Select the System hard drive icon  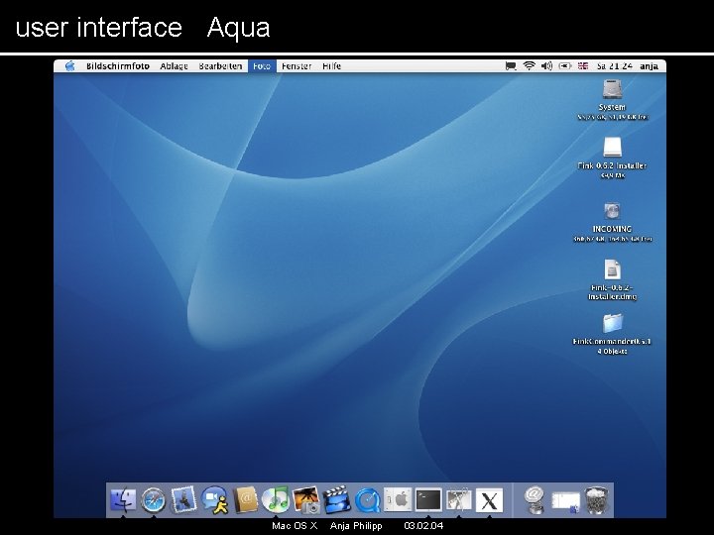click(x=612, y=89)
